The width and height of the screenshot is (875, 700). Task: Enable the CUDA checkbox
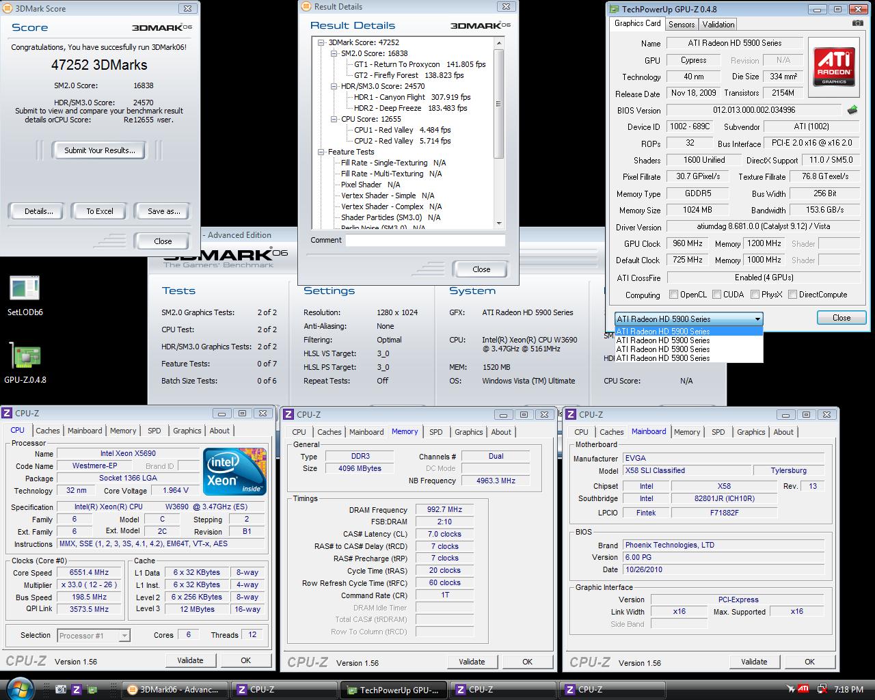[716, 295]
